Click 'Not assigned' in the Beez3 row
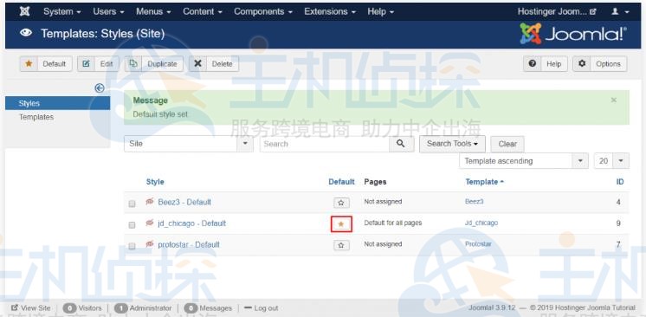This screenshot has height=317, width=646. tap(383, 202)
